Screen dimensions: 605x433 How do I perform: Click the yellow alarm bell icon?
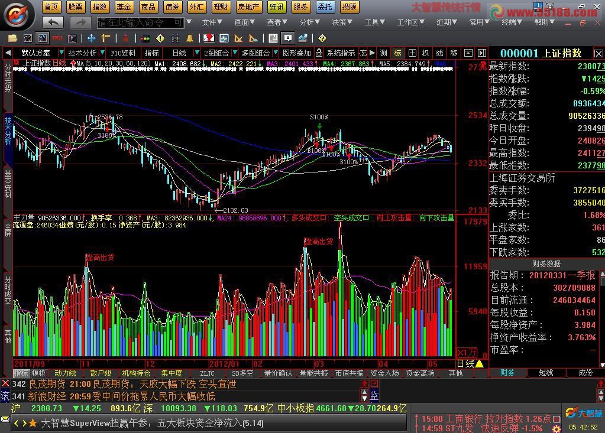point(190,38)
